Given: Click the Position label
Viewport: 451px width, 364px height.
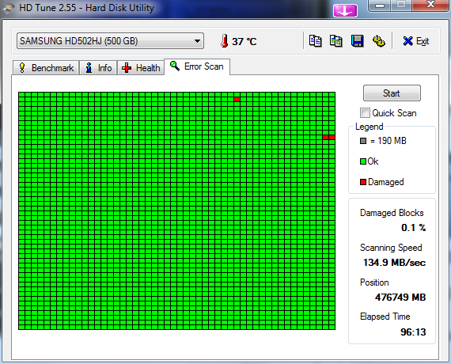Looking at the screenshot, I should coord(374,282).
